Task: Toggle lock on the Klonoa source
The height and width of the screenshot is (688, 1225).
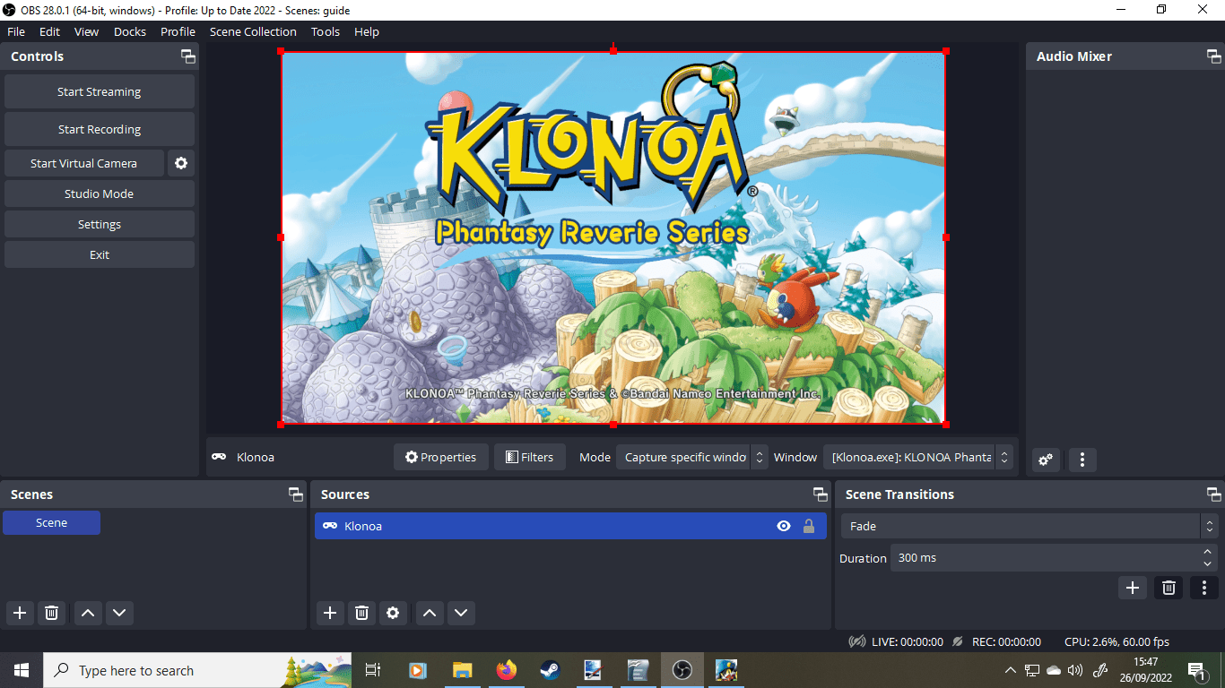Action: click(809, 526)
